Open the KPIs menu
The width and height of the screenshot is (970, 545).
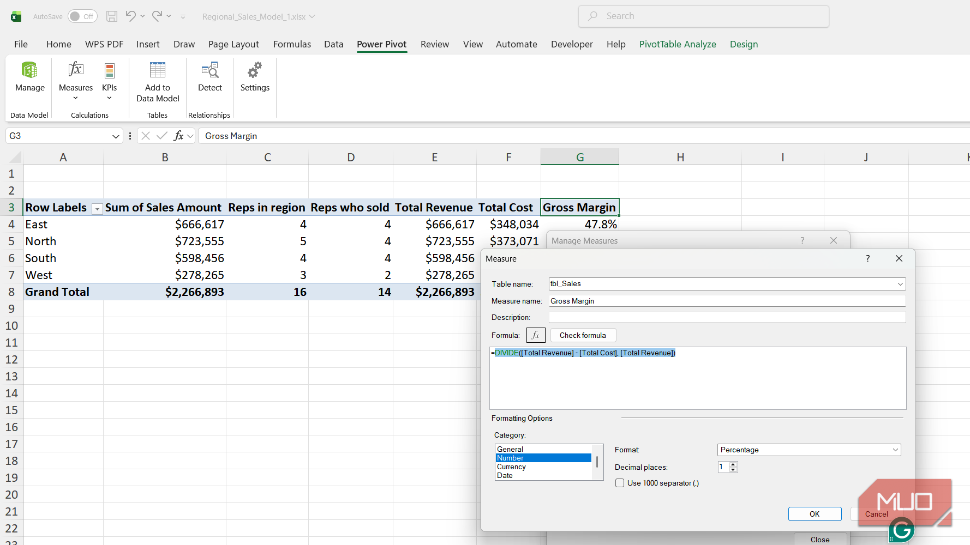tap(110, 81)
